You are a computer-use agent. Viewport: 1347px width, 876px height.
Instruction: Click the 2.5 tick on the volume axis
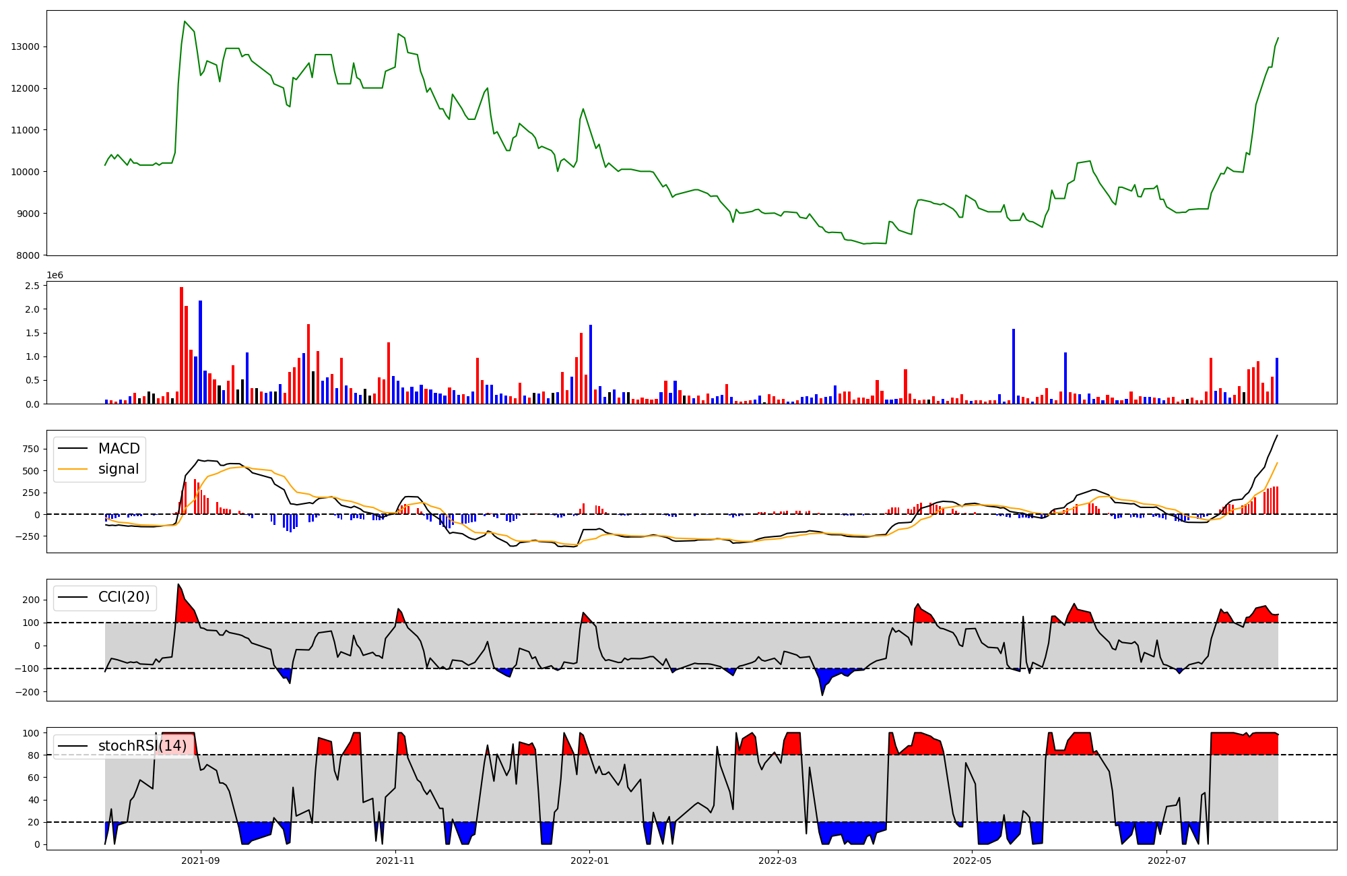[x=32, y=286]
